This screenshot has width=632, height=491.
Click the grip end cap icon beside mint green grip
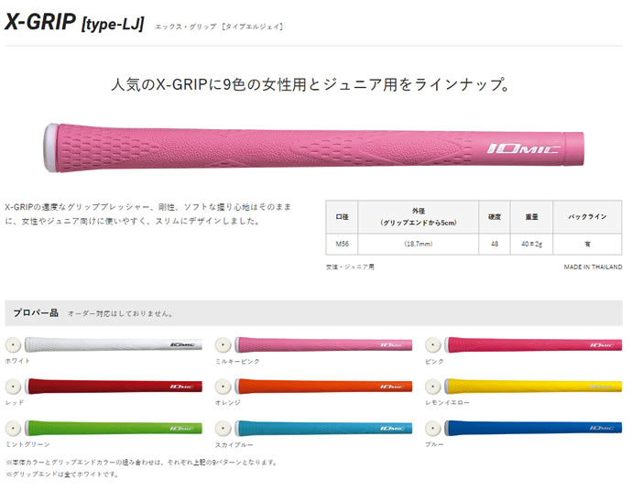(x=13, y=428)
